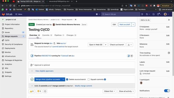Screen dimensions: 174x98
Task: Click the Search GitLab field
Action: point(120,14)
